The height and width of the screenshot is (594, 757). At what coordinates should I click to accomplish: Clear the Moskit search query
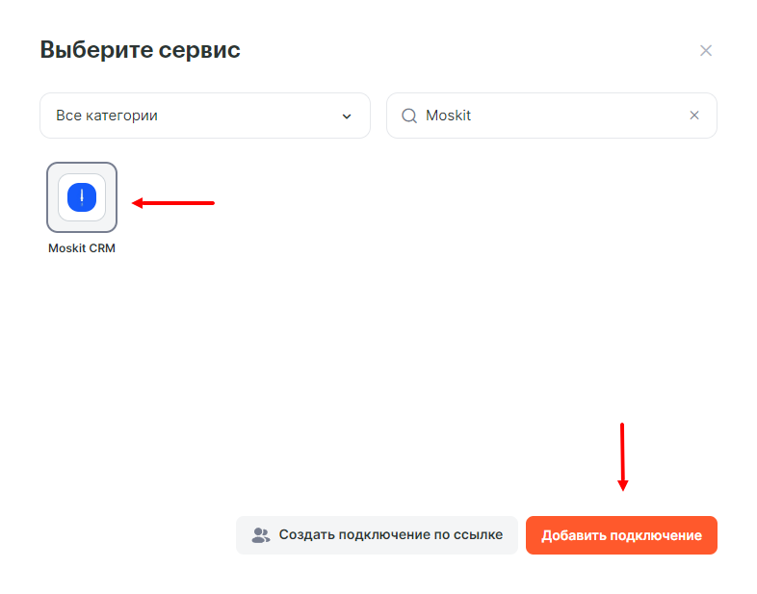coord(694,116)
